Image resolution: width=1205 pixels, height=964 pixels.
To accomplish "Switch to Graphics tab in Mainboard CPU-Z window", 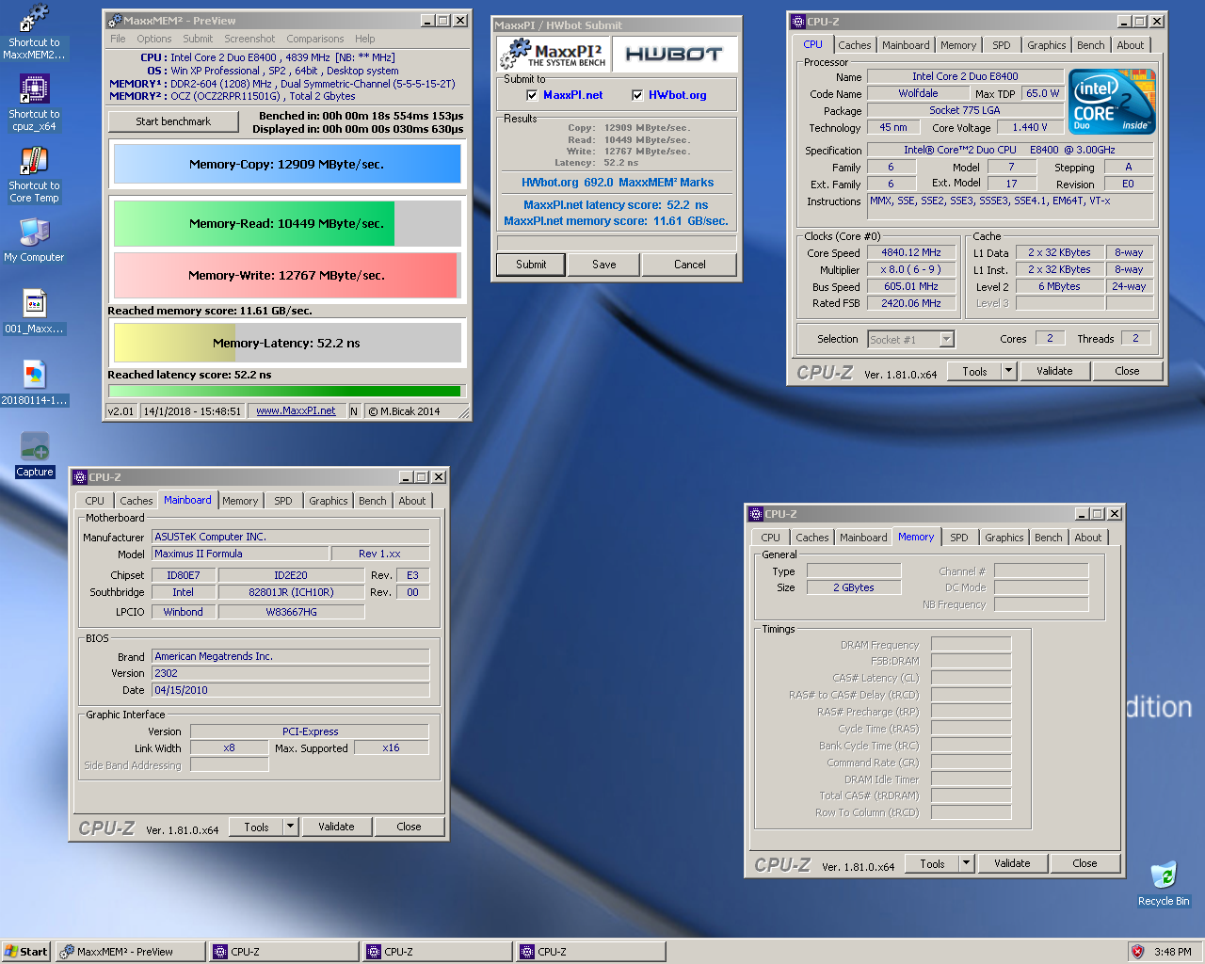I will (x=329, y=501).
